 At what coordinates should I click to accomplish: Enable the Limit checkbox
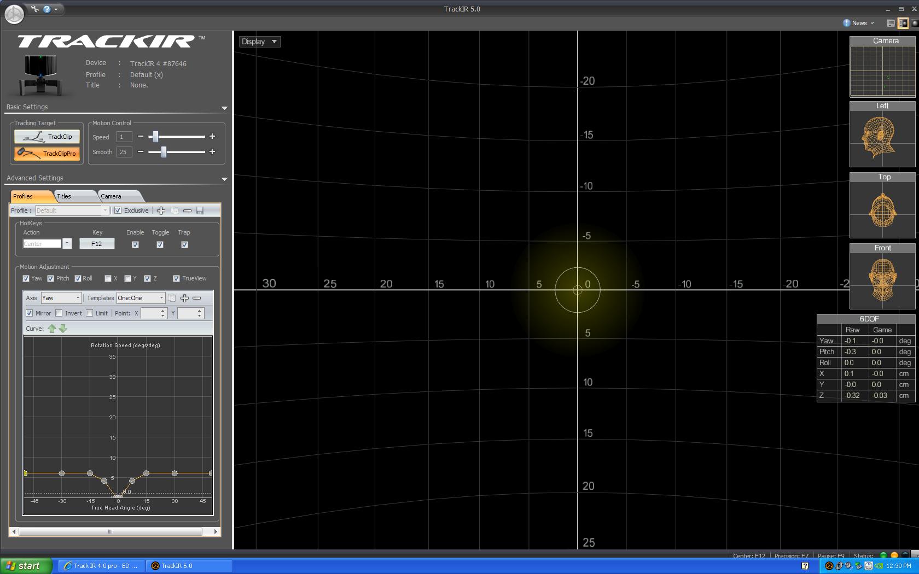[89, 313]
